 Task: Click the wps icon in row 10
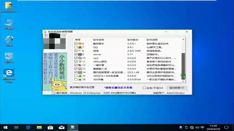pos(80,58)
